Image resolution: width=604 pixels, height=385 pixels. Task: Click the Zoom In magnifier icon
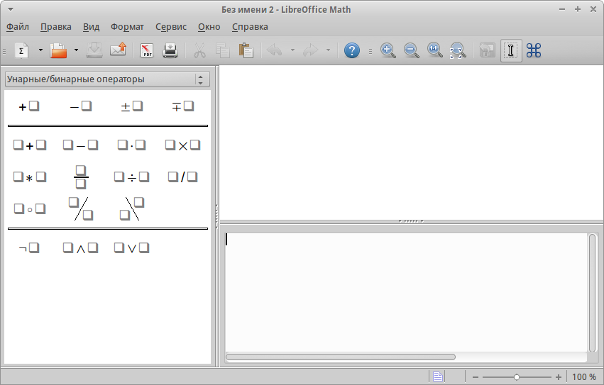tap(388, 50)
